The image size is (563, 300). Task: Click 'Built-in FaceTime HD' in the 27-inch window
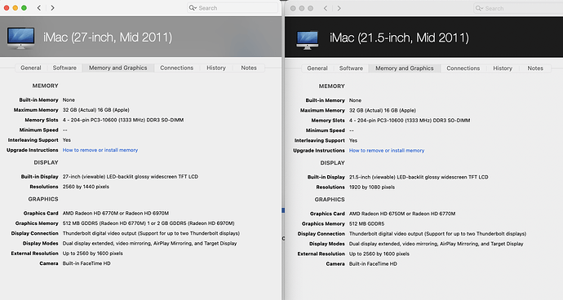86,263
